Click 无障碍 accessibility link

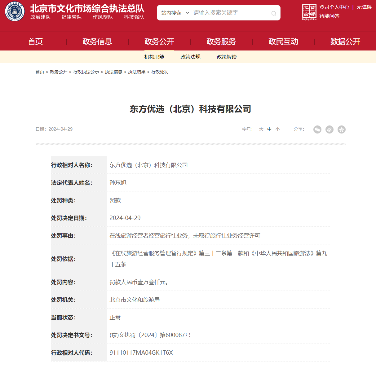point(364,7)
